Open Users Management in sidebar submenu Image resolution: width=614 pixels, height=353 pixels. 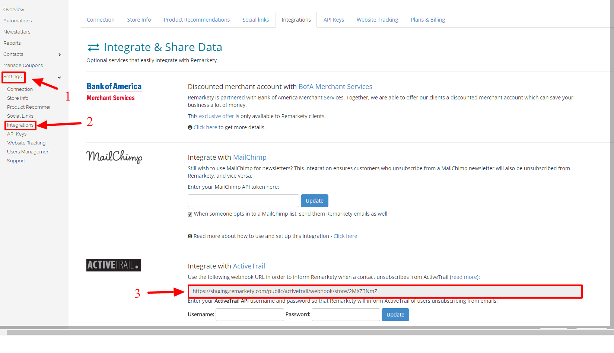[28, 152]
